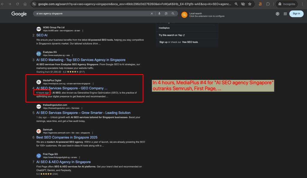
Task: Click the Incognito profile button
Action: (287, 4)
